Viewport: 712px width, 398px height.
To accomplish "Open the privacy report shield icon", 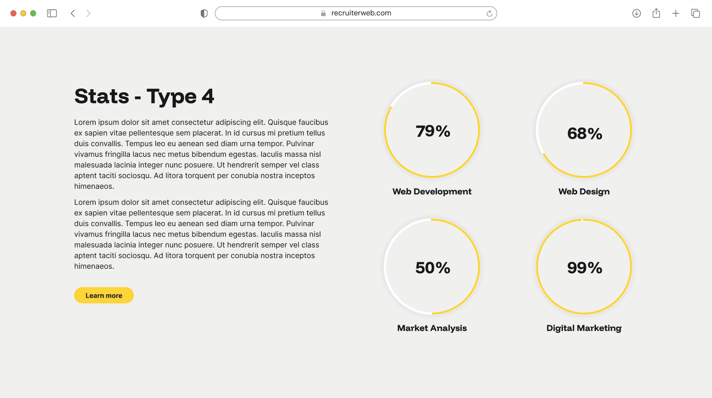I will click(204, 13).
